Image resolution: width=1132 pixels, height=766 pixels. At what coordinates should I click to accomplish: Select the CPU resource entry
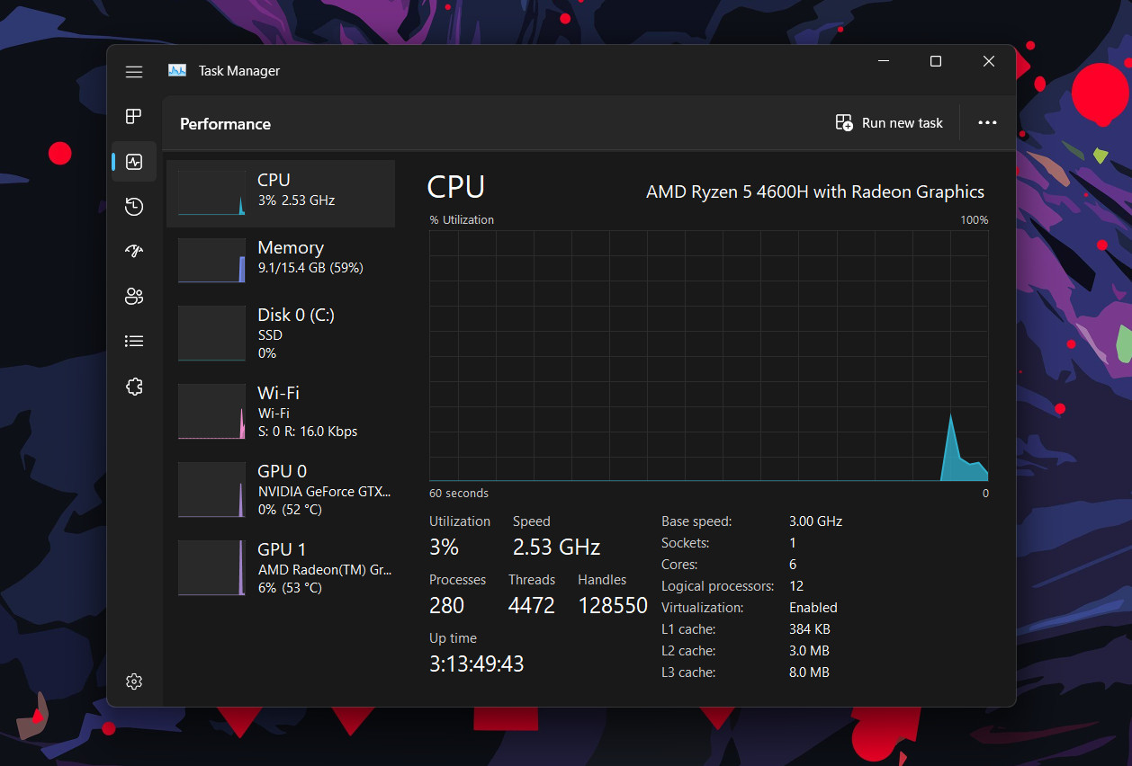[281, 193]
